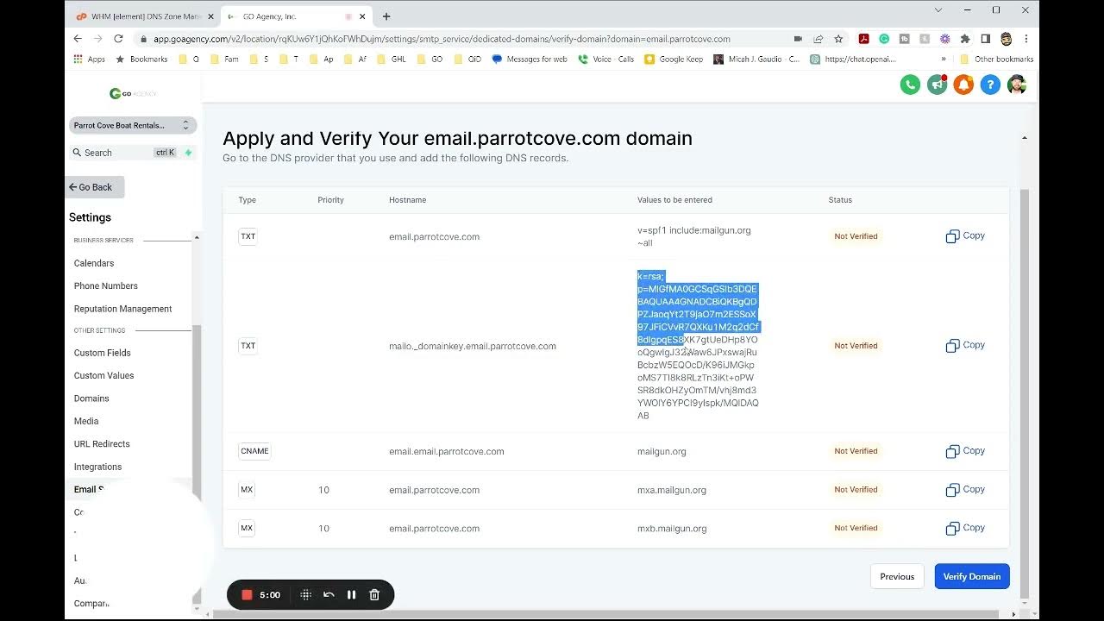Open the GO bookmarks folder
This screenshot has width=1104, height=621.
pos(430,60)
